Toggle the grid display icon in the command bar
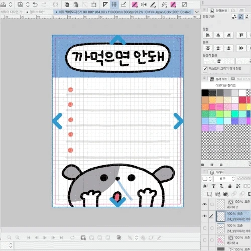 pyautogui.click(x=114, y=5)
